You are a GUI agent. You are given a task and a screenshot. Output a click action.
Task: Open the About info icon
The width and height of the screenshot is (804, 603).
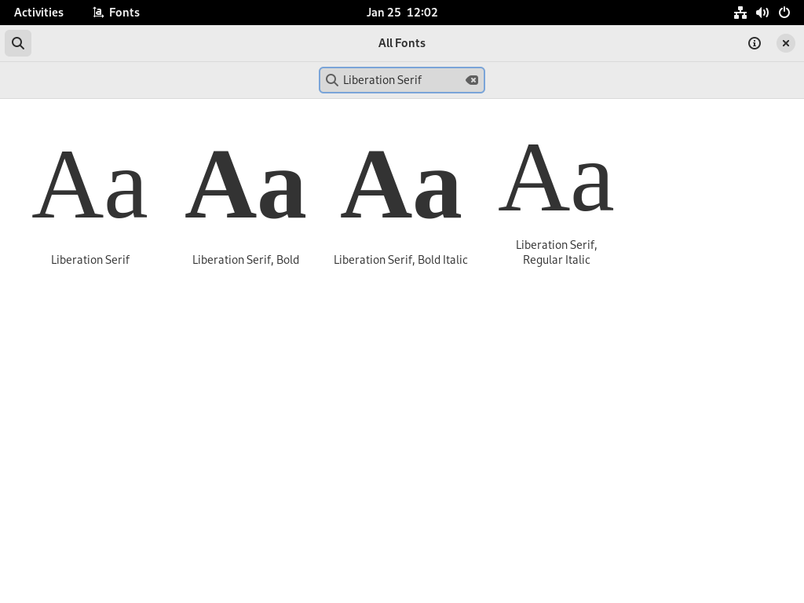pos(755,43)
